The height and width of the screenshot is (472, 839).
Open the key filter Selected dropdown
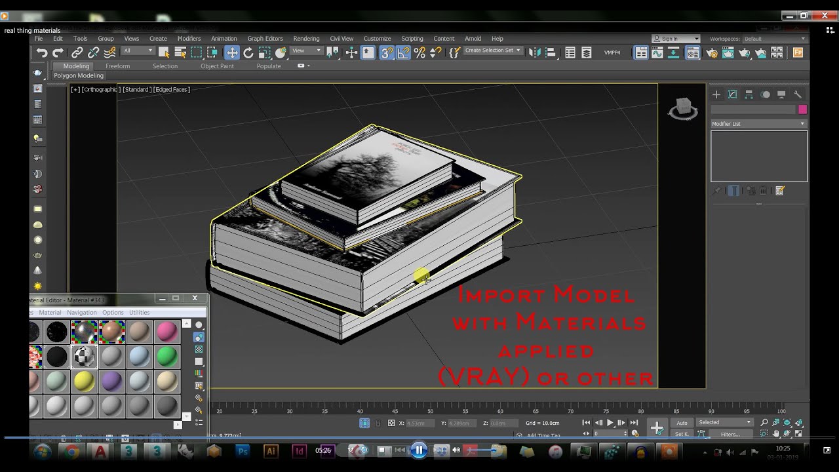pos(724,423)
